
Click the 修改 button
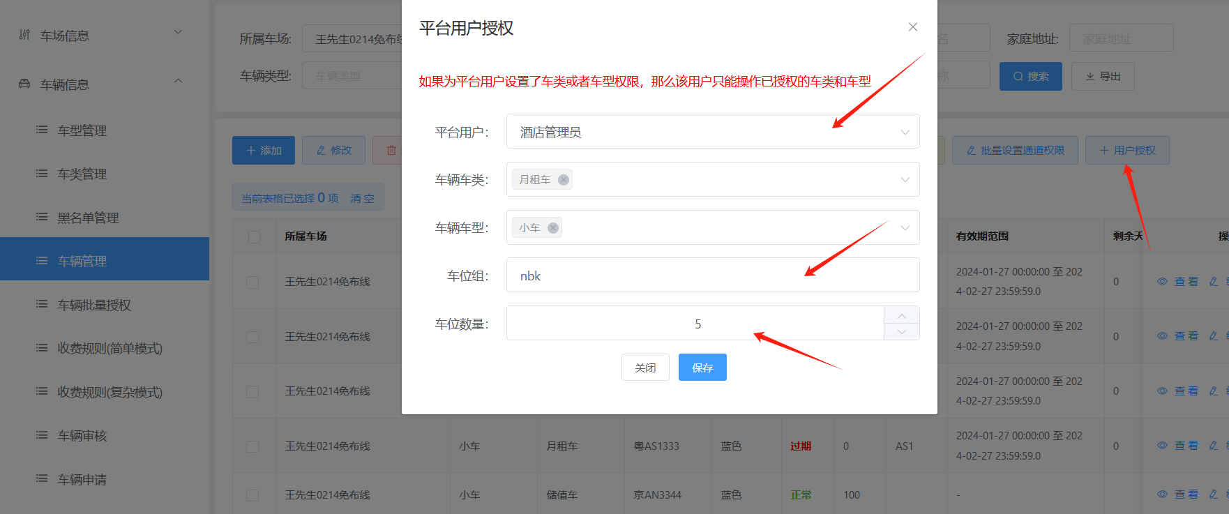click(x=333, y=150)
